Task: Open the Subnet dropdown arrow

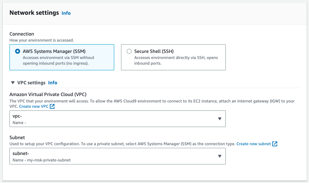Action: coord(220,156)
